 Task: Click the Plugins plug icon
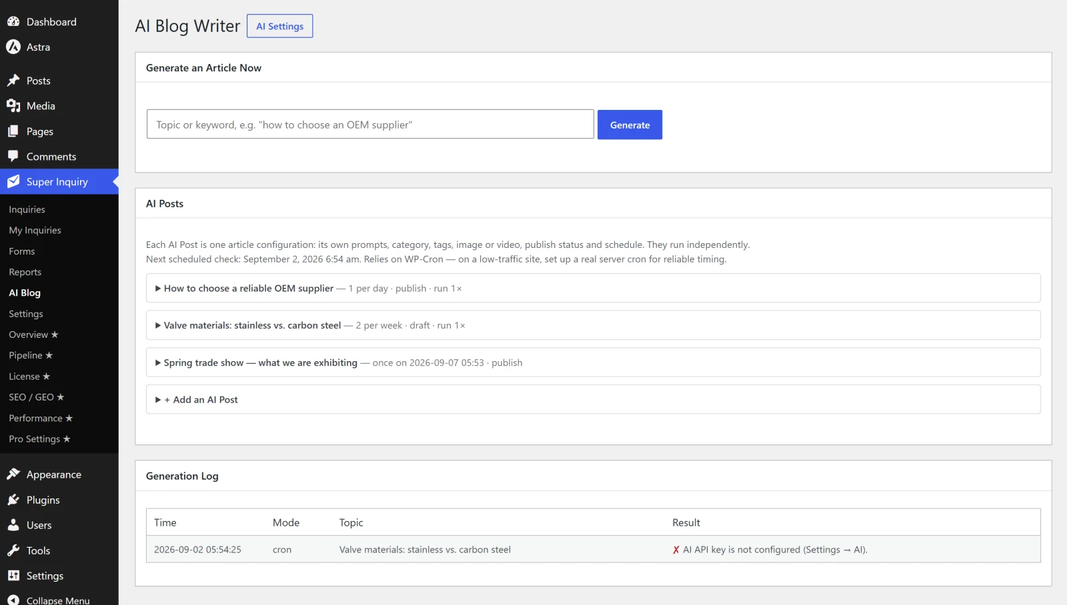tap(13, 500)
